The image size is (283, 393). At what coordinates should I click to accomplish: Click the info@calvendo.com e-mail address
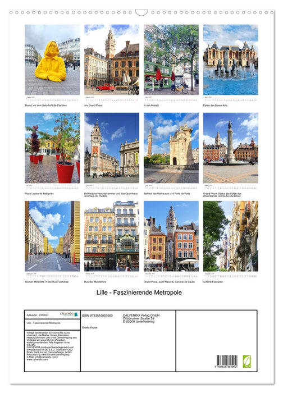44,357
